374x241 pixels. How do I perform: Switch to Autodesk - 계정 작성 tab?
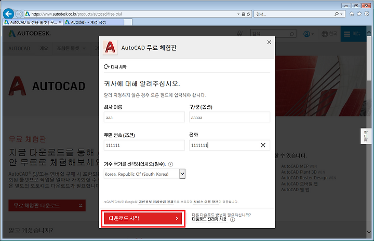(94, 22)
